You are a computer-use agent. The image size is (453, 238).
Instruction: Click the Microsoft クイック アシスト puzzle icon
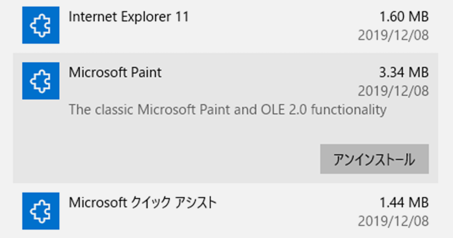click(x=41, y=211)
